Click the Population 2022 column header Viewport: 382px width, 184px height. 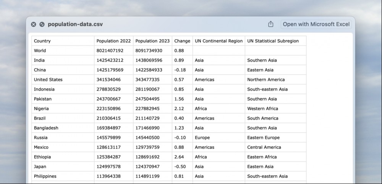pos(113,41)
